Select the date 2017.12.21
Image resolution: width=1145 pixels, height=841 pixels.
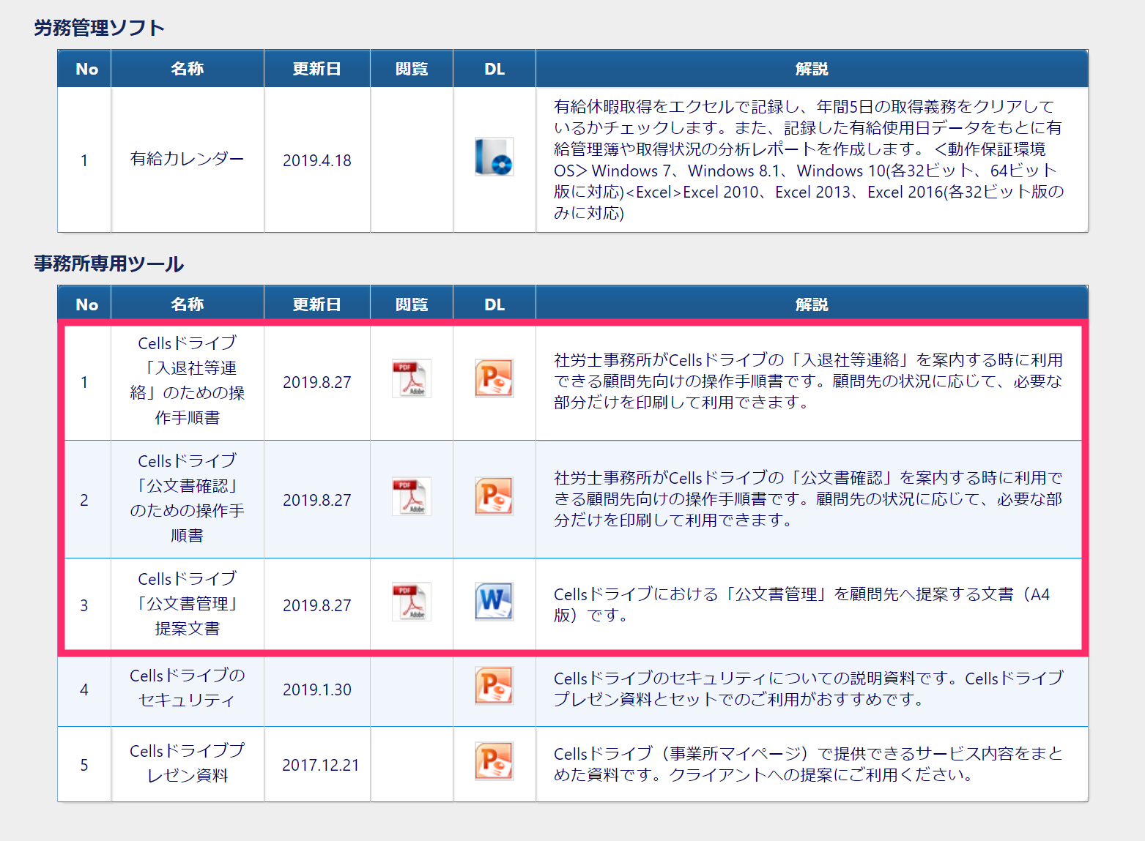click(x=321, y=765)
